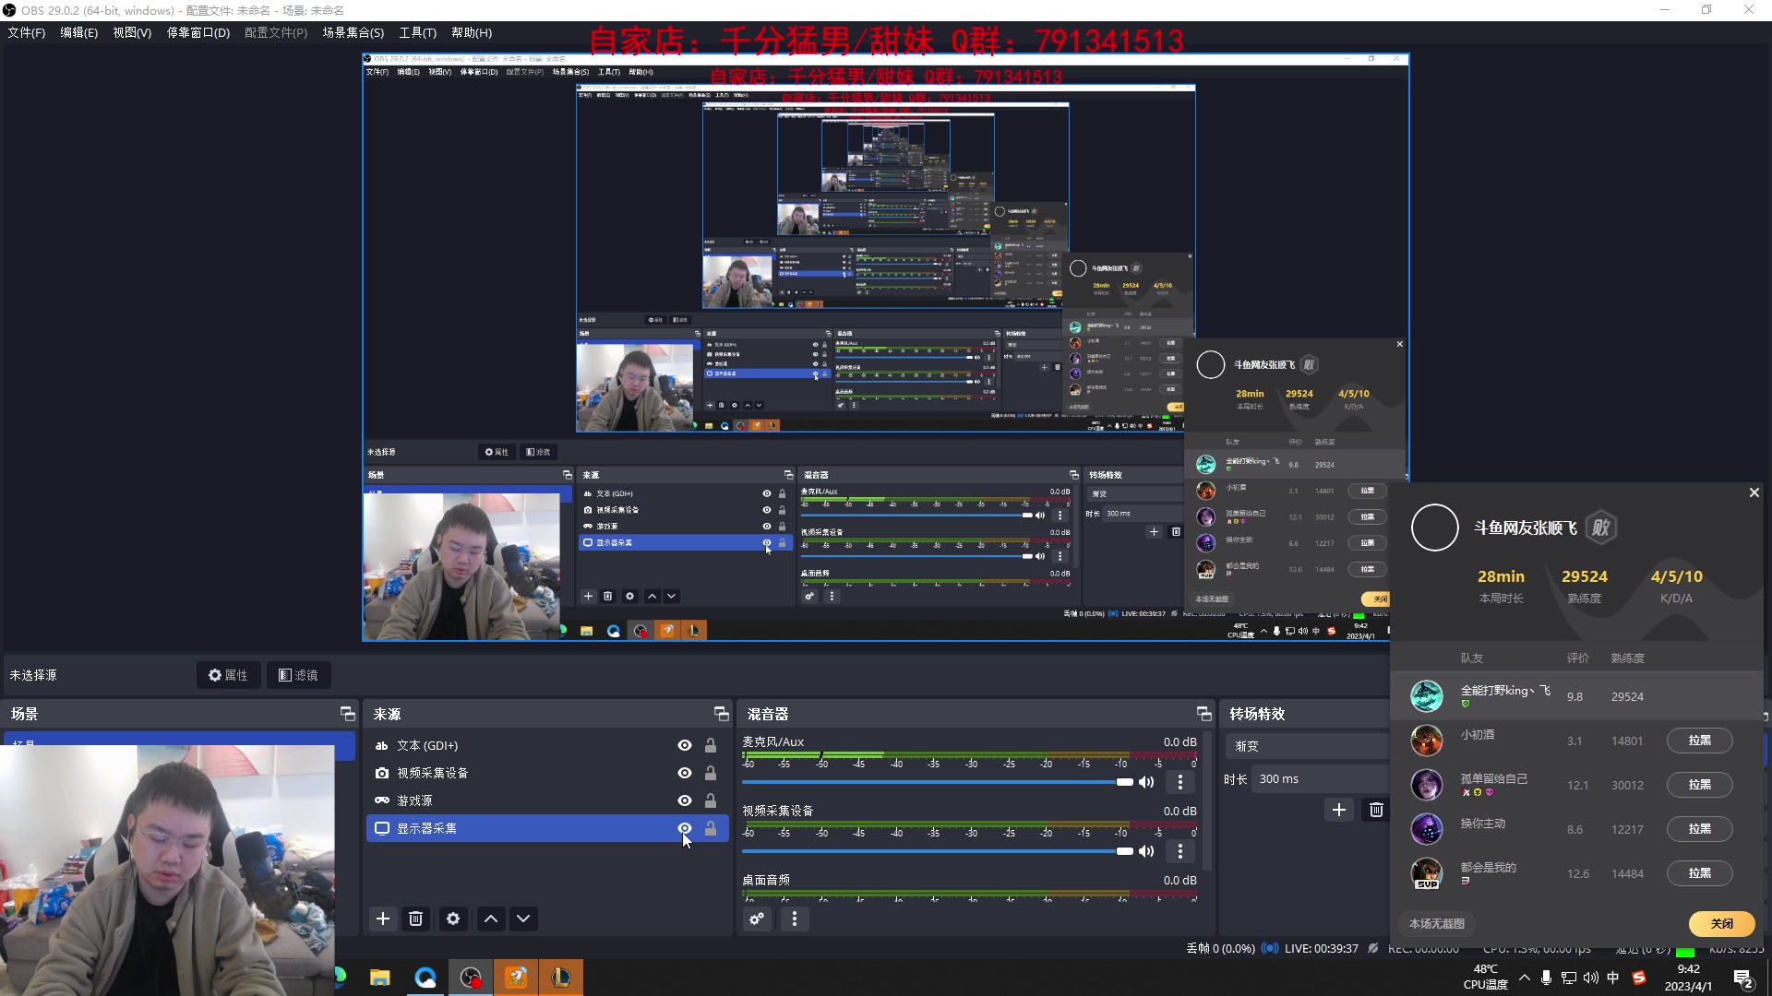Image resolution: width=1772 pixels, height=996 pixels.
Task: Open 视频采集设备 mixer three-dot menu
Action: (x=1180, y=851)
